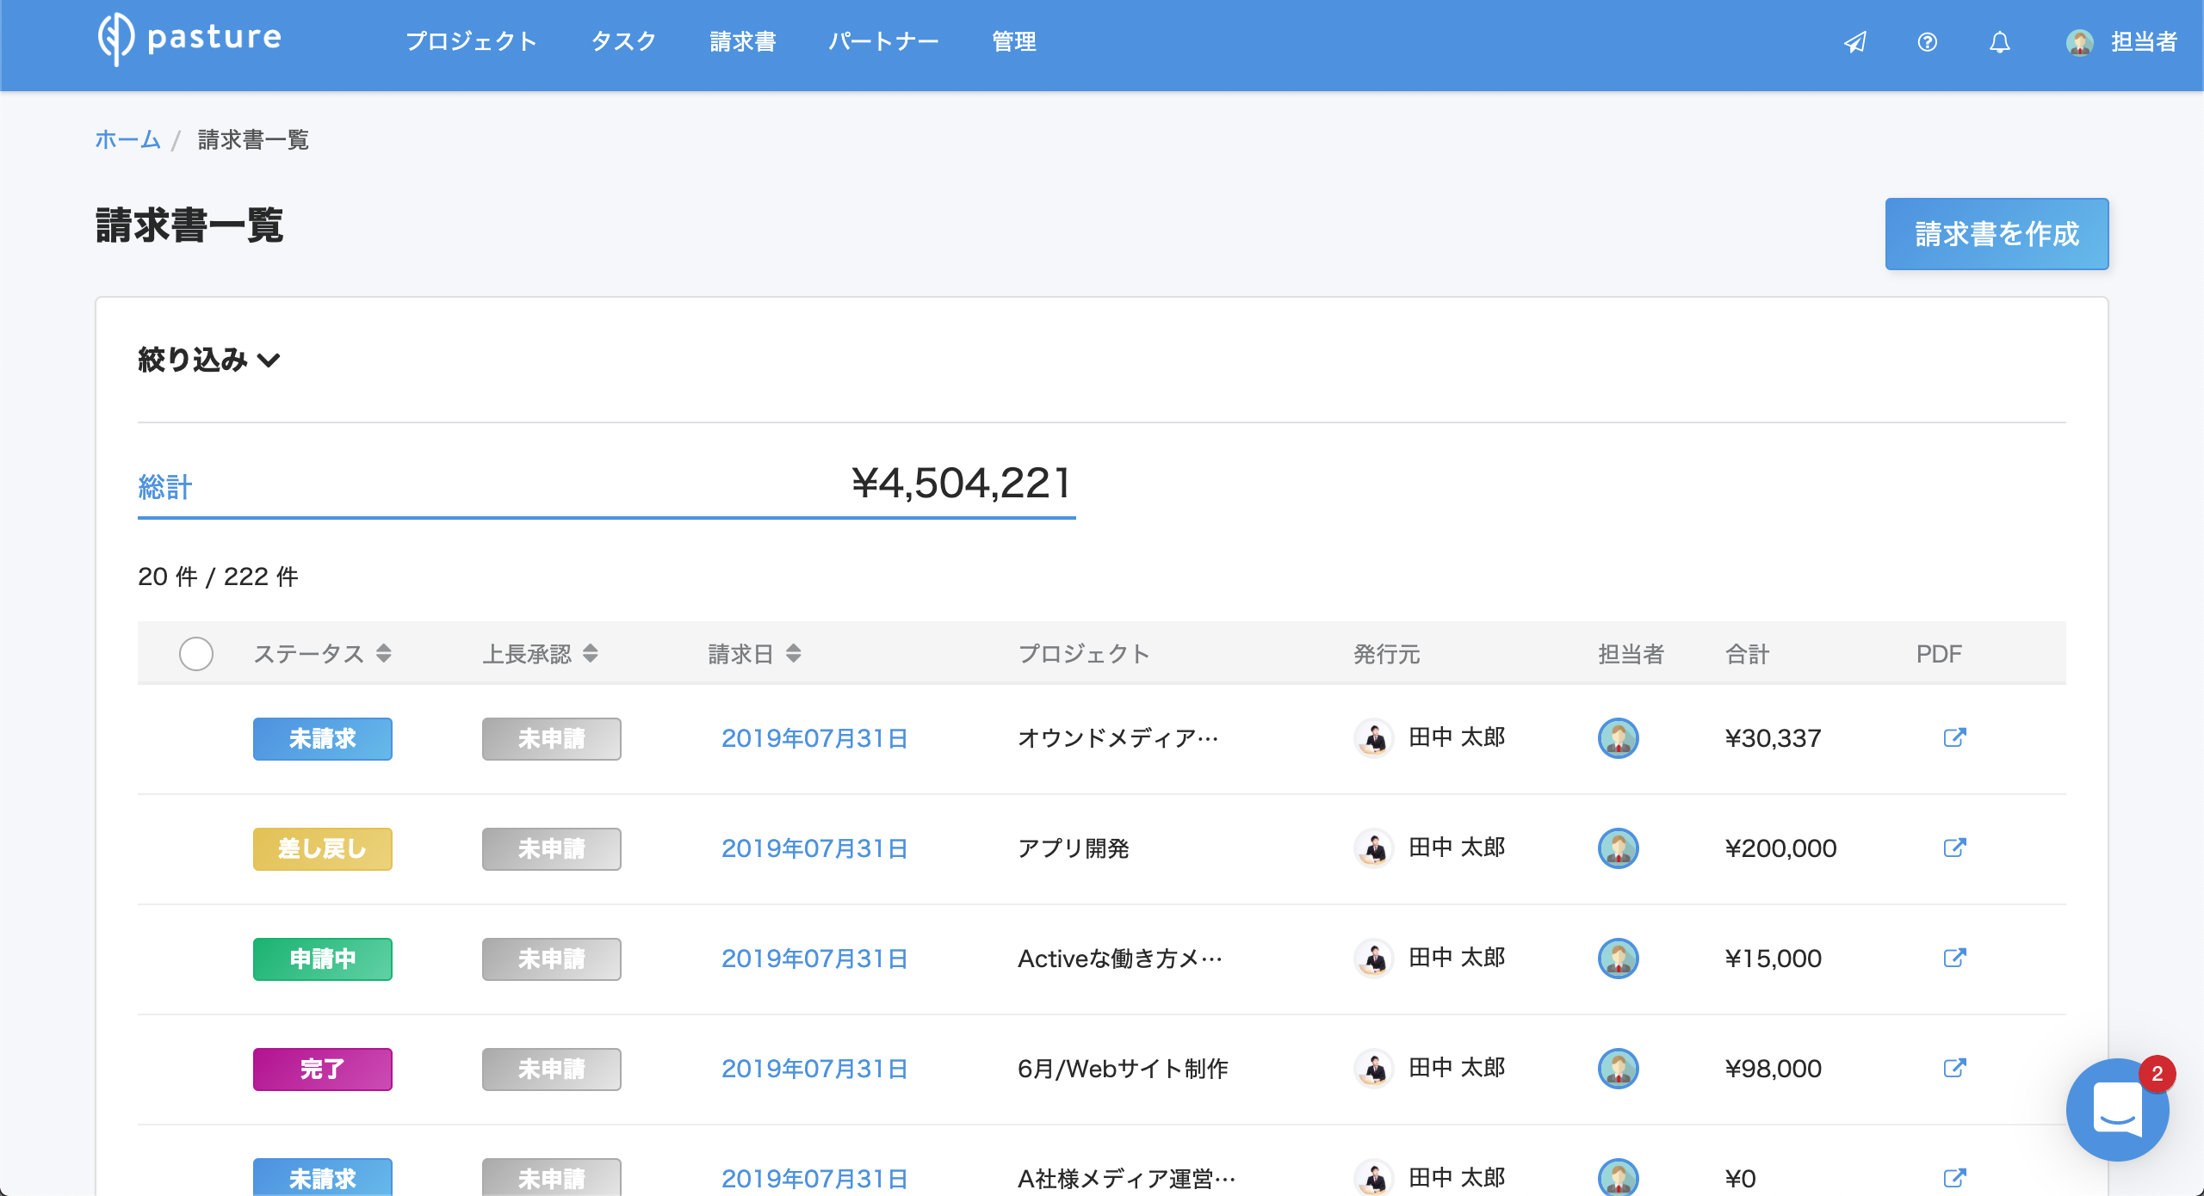Screen dimensions: 2204x1196
Task: Click the pasture logo
Action: (x=189, y=39)
